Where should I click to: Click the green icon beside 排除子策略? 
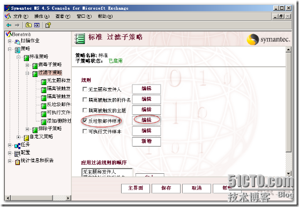tap(35, 130)
